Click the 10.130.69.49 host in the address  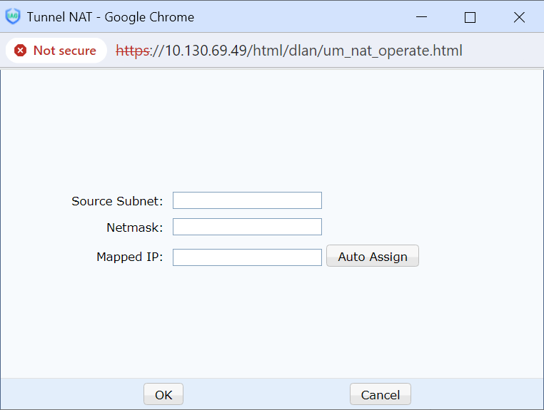click(x=206, y=51)
